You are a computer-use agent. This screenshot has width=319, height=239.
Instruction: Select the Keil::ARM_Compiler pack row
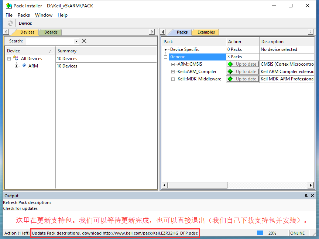point(197,72)
